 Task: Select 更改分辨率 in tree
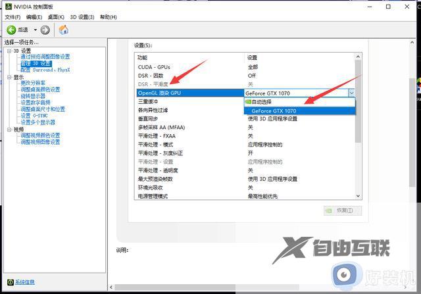[x=33, y=83]
